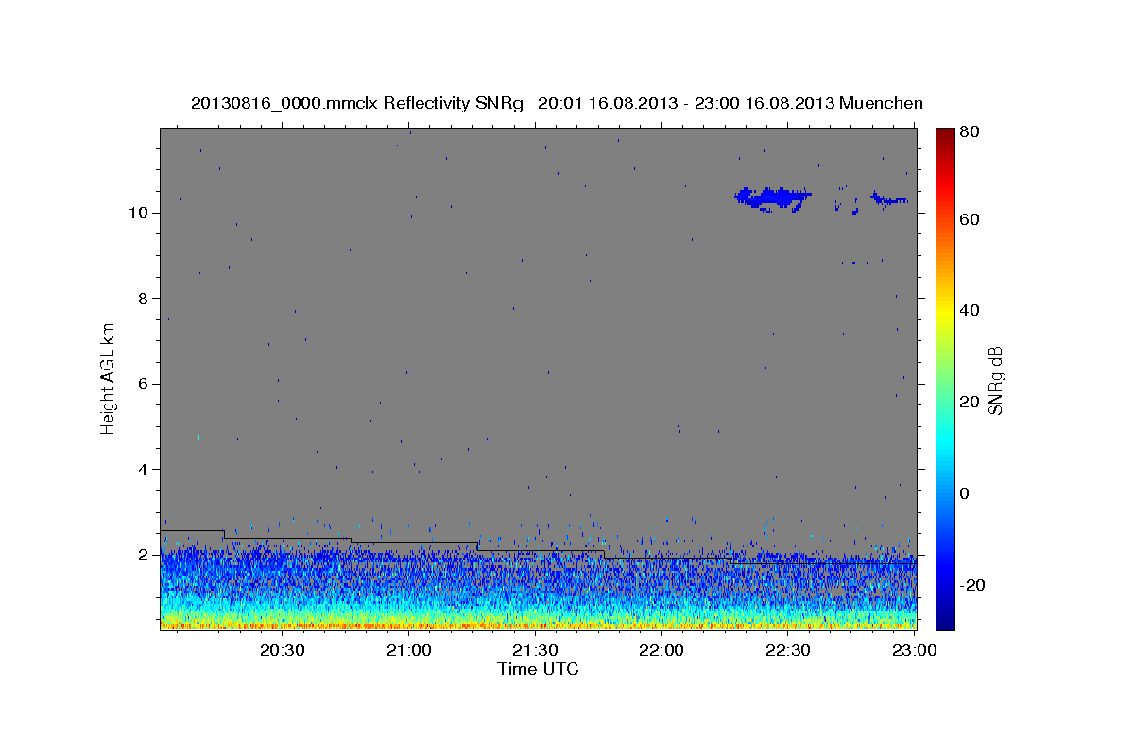Click the SNRg dB colorbar label

pyautogui.click(x=996, y=380)
